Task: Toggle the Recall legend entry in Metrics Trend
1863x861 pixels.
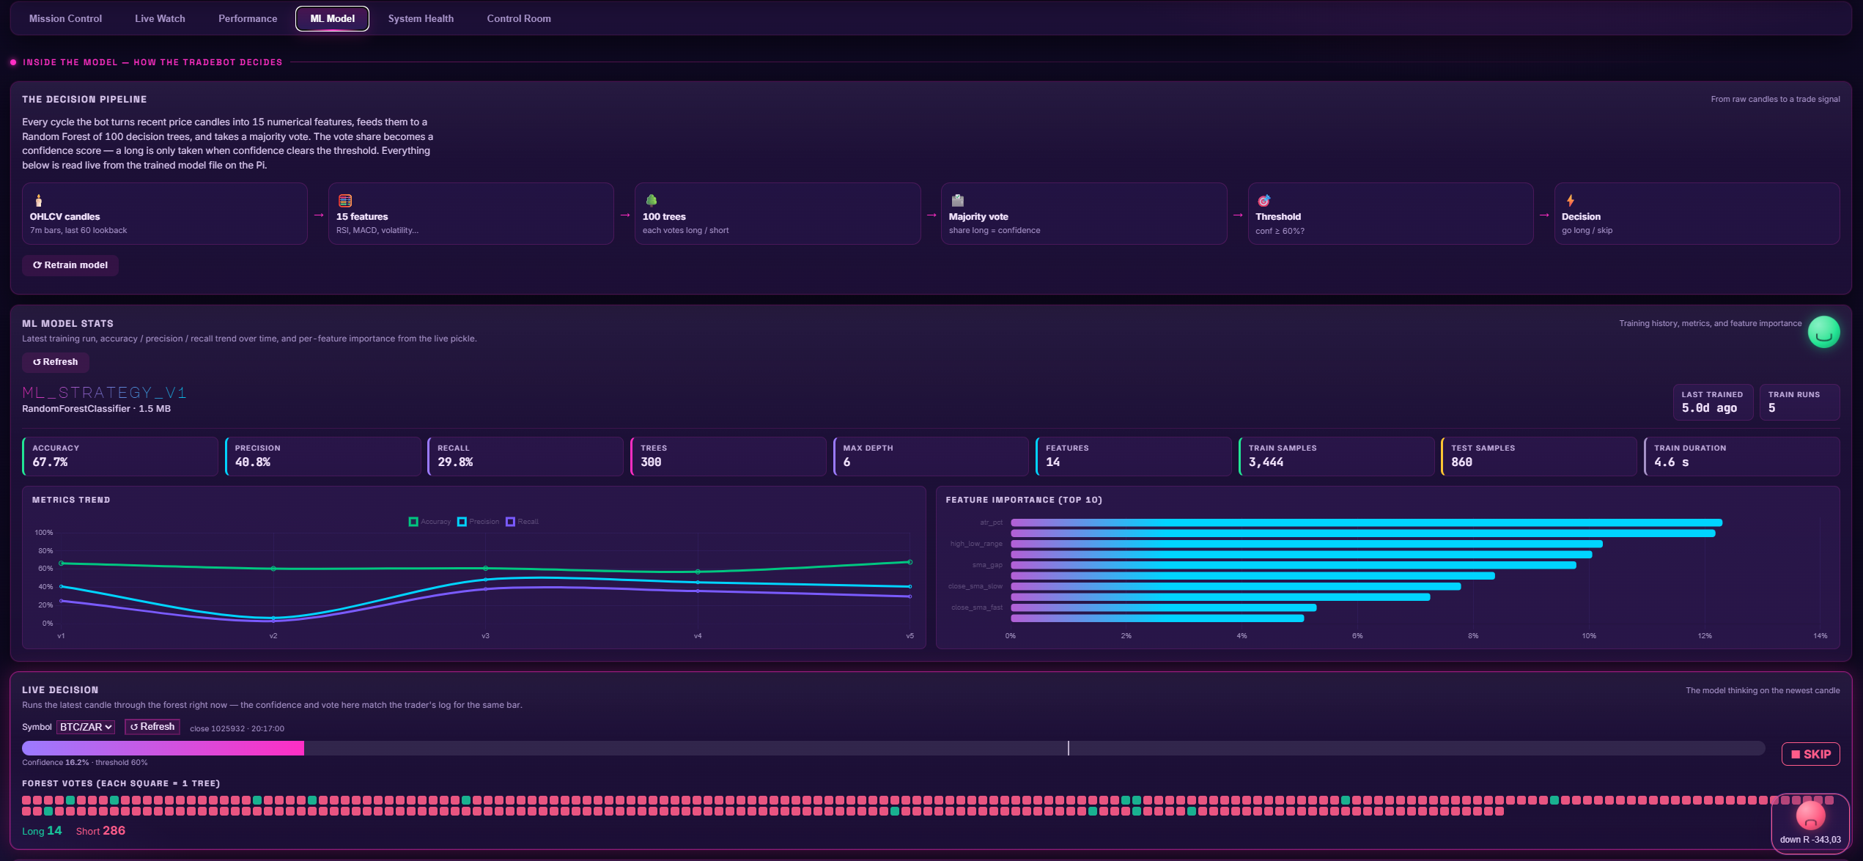Action: (522, 522)
